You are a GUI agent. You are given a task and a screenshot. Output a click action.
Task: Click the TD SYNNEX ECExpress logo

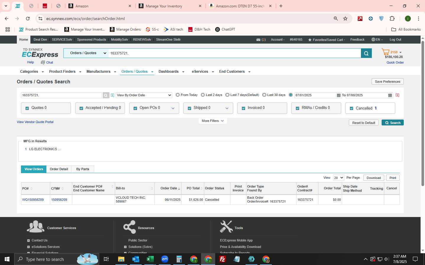(40, 53)
